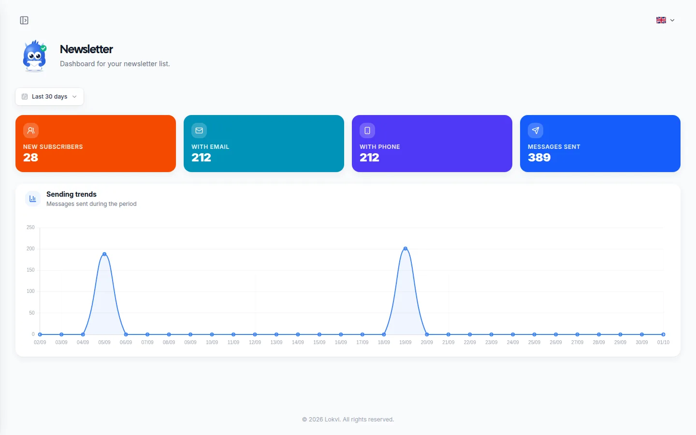Click the Messages Sent paper plane icon

tap(536, 130)
